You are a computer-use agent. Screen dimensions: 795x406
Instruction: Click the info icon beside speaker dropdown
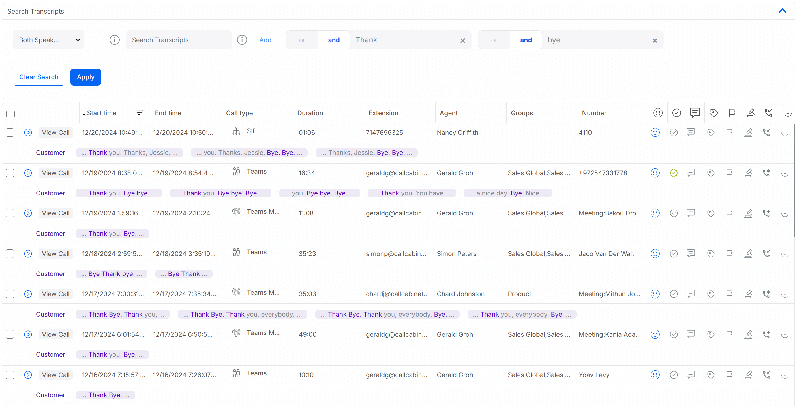[115, 40]
